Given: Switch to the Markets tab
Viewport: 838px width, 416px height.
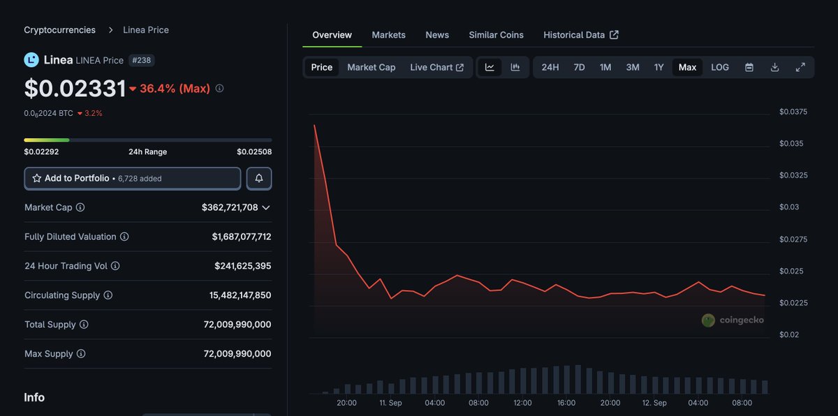Looking at the screenshot, I should (388, 35).
